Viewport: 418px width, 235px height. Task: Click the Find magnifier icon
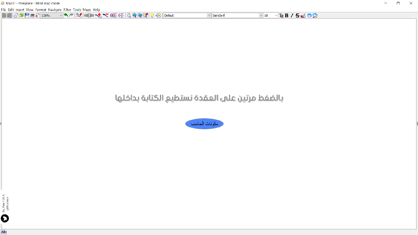coord(129,16)
